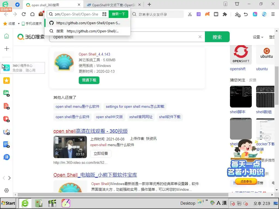The image size is (279, 209).
Task: Navigate forward with the forward arrow
Action: 15,14
